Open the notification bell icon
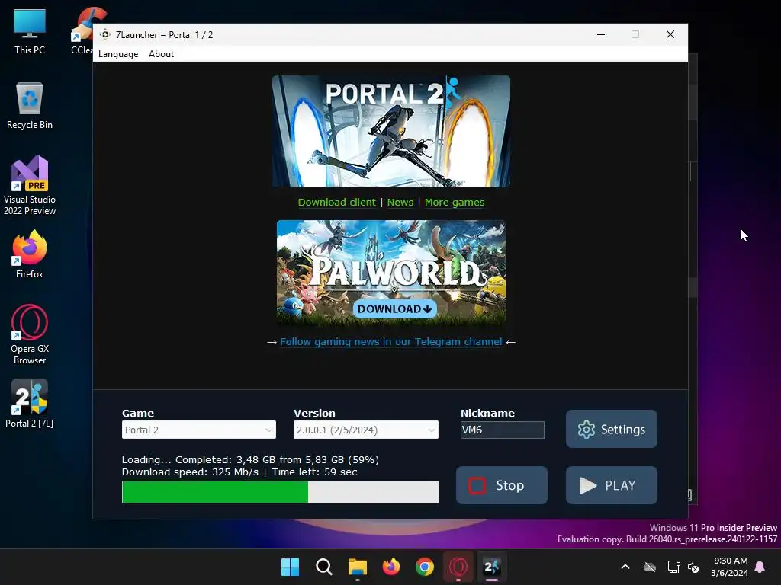This screenshot has height=585, width=781. tap(760, 567)
